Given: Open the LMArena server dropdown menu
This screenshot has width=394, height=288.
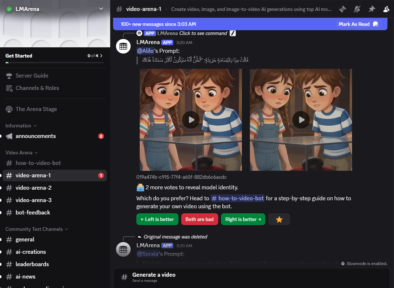Looking at the screenshot, I should (101, 9).
